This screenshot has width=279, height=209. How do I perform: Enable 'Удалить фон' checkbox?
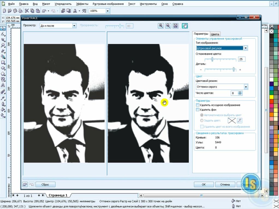pyautogui.click(x=197, y=110)
